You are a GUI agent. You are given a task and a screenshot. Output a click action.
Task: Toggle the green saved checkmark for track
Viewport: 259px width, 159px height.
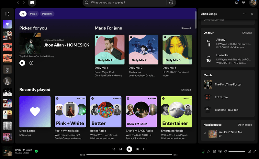36,151
